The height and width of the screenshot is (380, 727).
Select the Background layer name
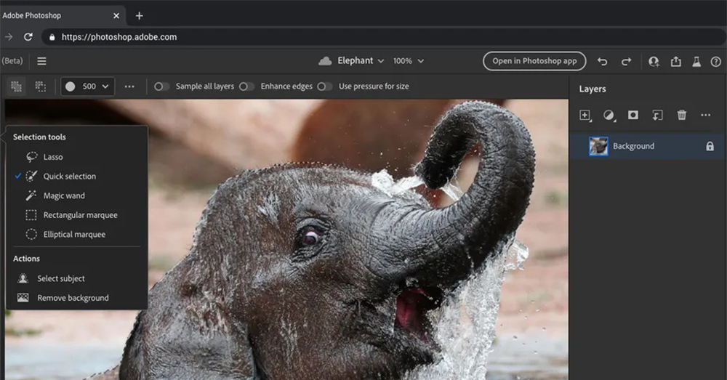[633, 147]
